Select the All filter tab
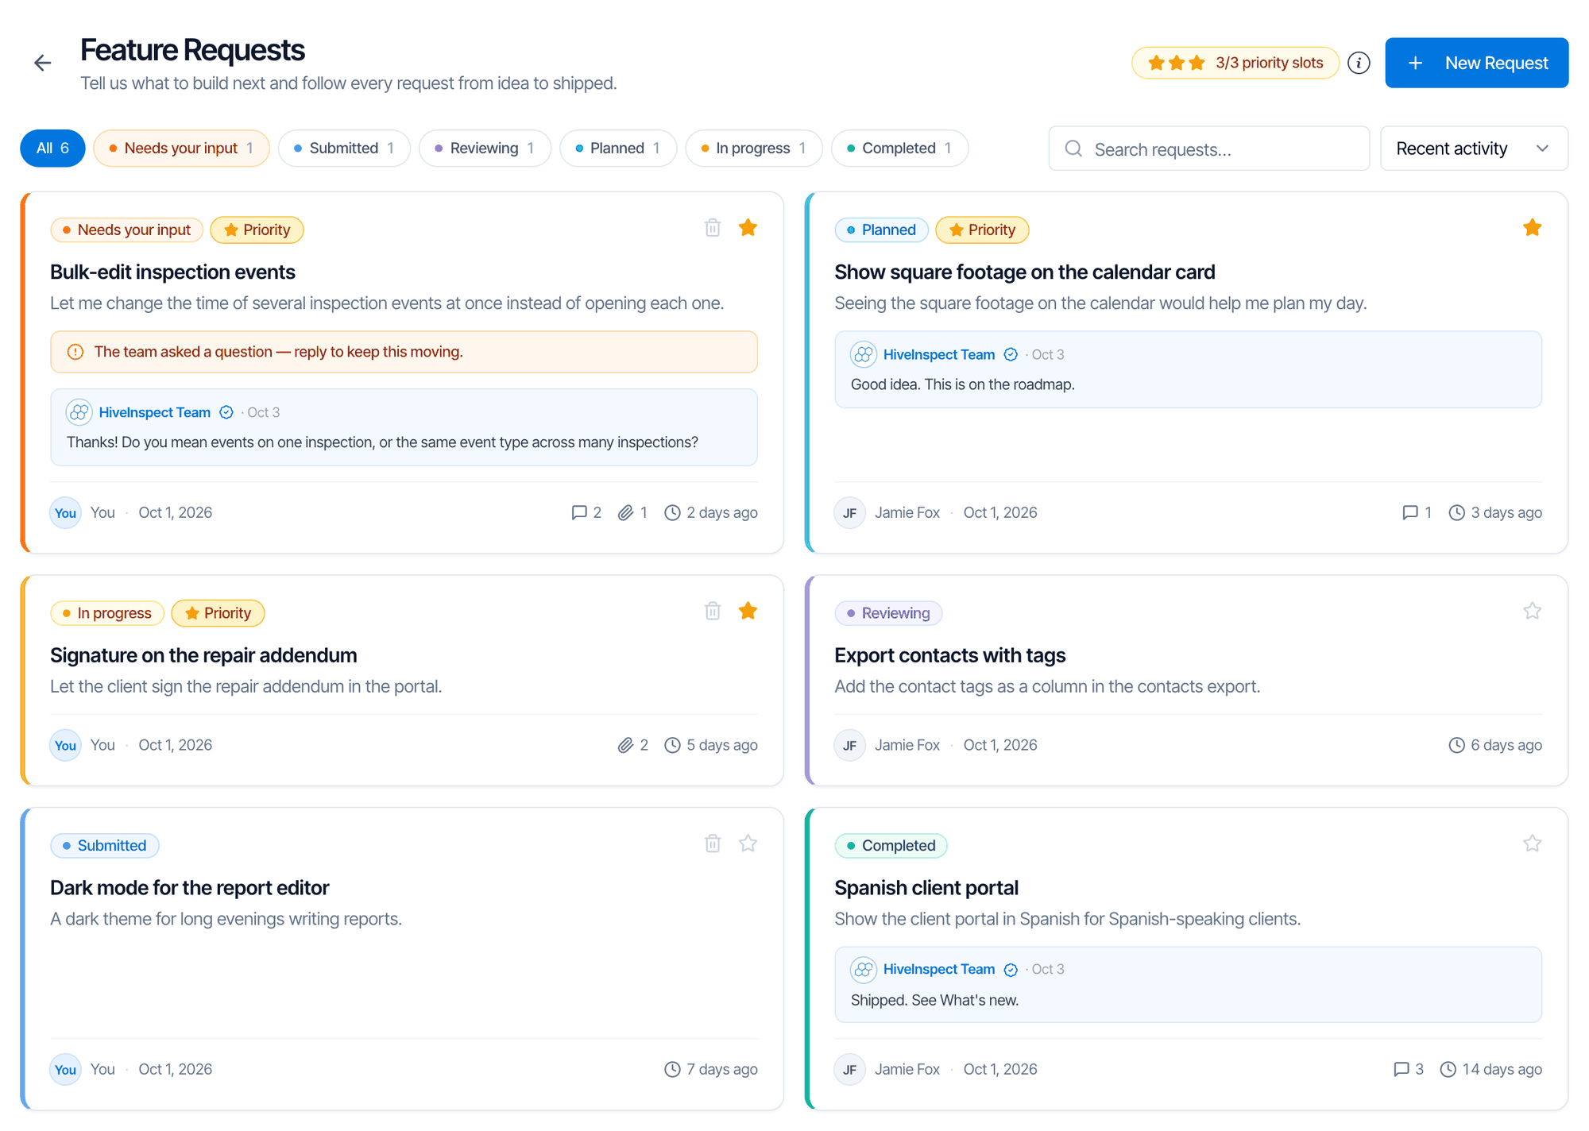 [52, 149]
